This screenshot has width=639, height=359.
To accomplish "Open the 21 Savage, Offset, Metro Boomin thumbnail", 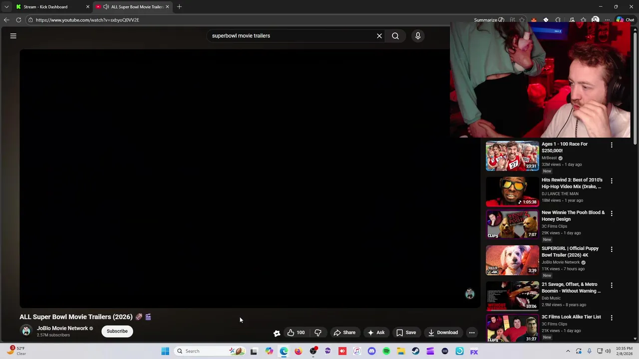I will [x=512, y=296].
